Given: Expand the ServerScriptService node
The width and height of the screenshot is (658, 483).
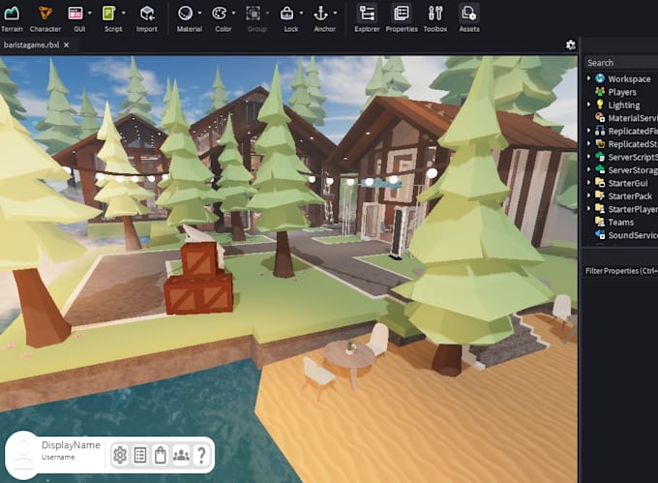Looking at the screenshot, I should coord(588,157).
